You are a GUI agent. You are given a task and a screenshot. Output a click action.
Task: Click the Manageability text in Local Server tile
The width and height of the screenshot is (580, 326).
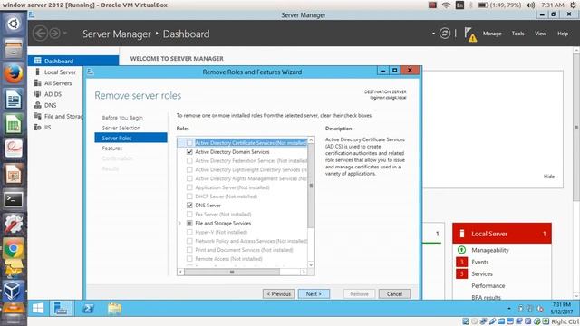pos(490,250)
